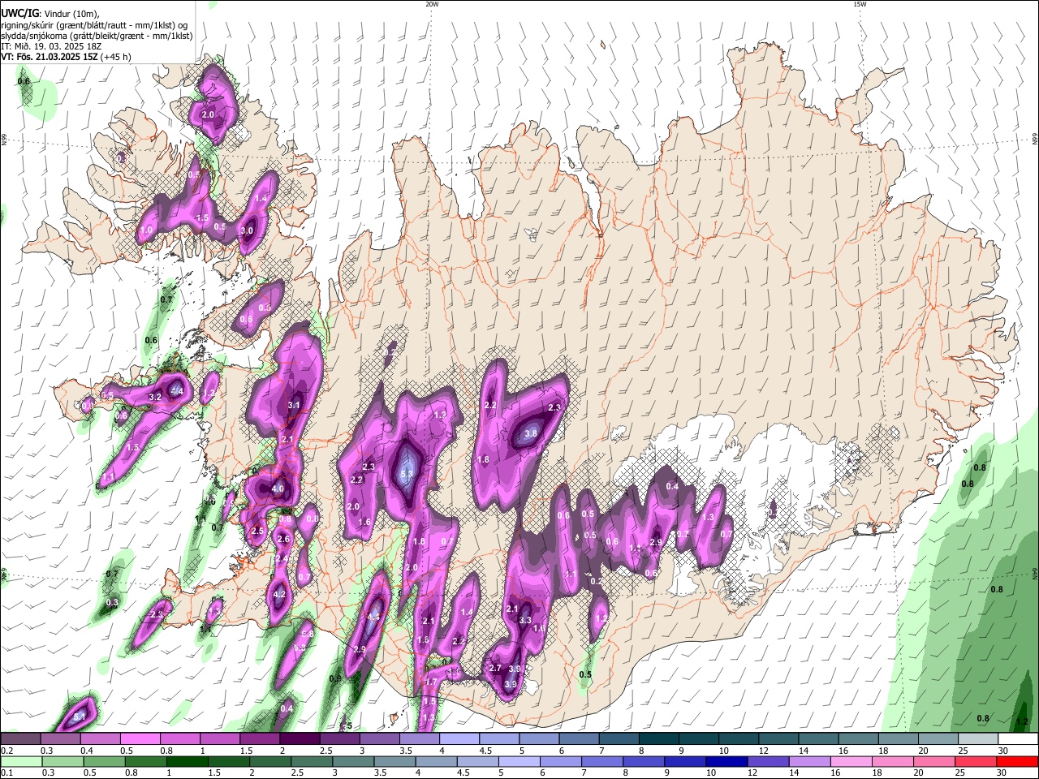The image size is (1039, 779).
Task: Click the UWC/IG title in the header
Action: point(19,14)
